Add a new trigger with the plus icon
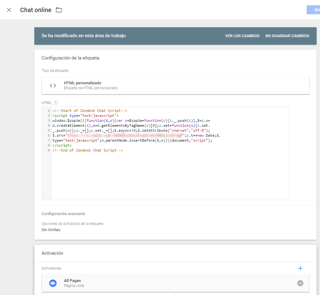The height and width of the screenshot is (295, 320). [x=300, y=268]
